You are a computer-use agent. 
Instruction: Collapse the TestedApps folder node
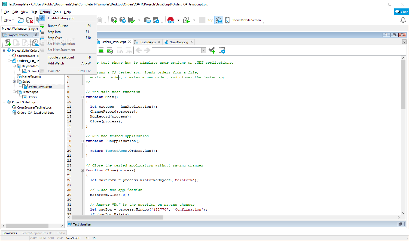14,92
